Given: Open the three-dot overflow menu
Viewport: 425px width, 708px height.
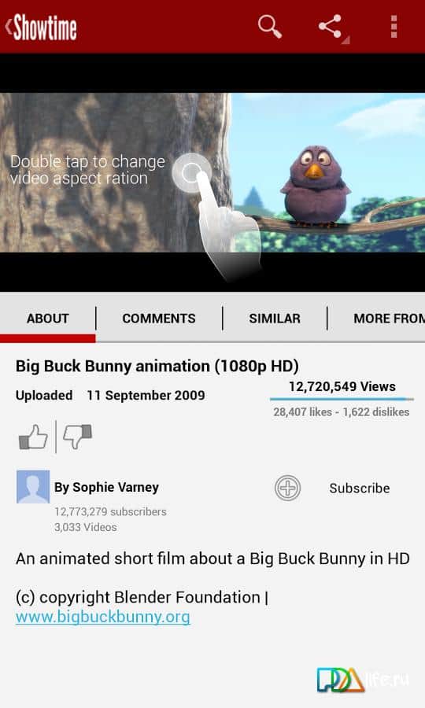Looking at the screenshot, I should click(x=394, y=27).
